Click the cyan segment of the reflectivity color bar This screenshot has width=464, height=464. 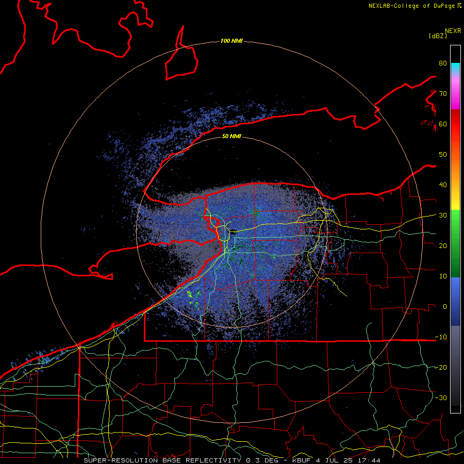click(x=455, y=67)
